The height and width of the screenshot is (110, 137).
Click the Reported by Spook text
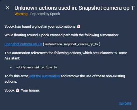pos(45,14)
